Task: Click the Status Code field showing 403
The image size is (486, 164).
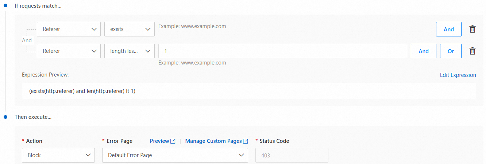Action: (x=292, y=155)
